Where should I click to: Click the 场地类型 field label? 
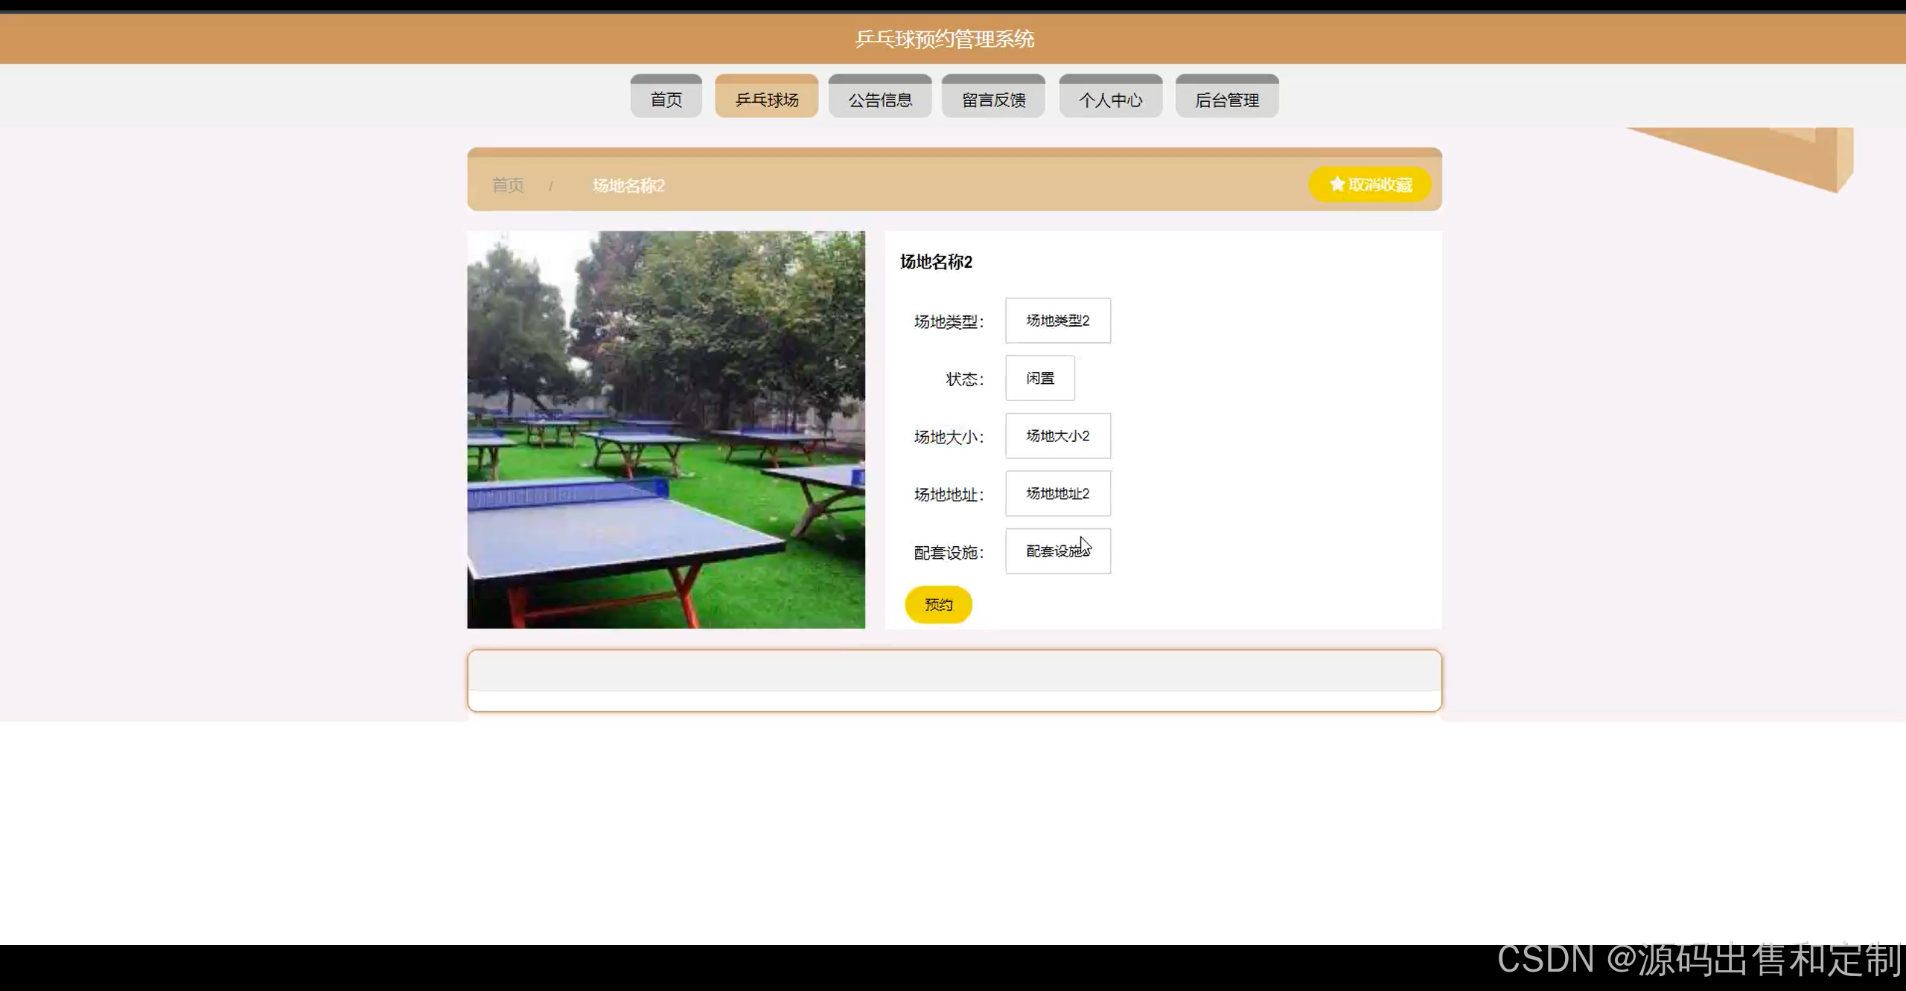tap(948, 322)
